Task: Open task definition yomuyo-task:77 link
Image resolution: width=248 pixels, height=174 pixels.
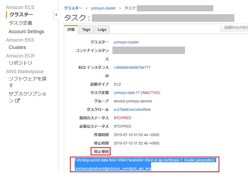Action: [x=127, y=93]
